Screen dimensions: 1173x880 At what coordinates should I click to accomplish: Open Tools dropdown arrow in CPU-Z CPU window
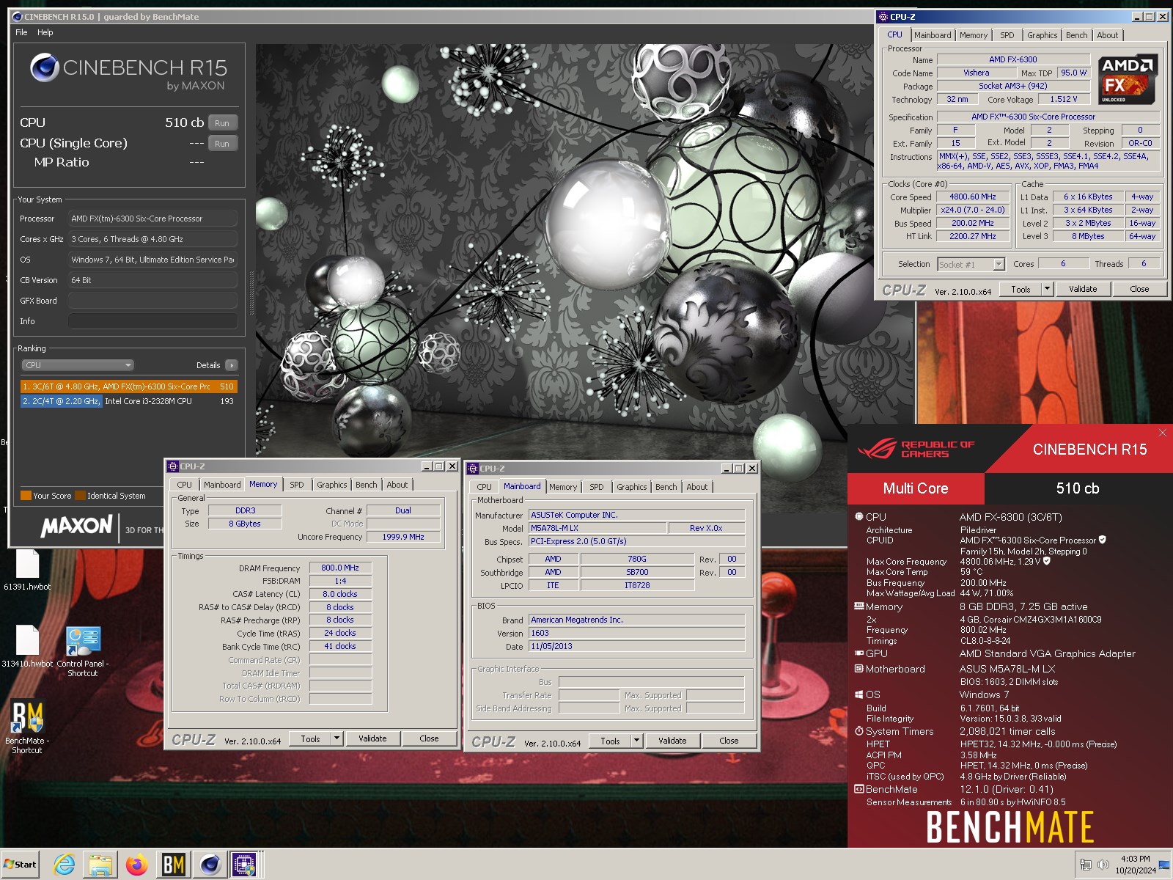pos(1047,289)
